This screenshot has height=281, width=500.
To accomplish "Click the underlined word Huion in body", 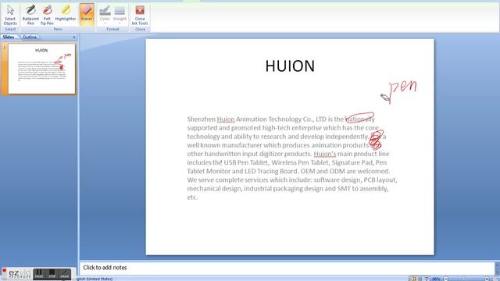I will tap(226, 119).
